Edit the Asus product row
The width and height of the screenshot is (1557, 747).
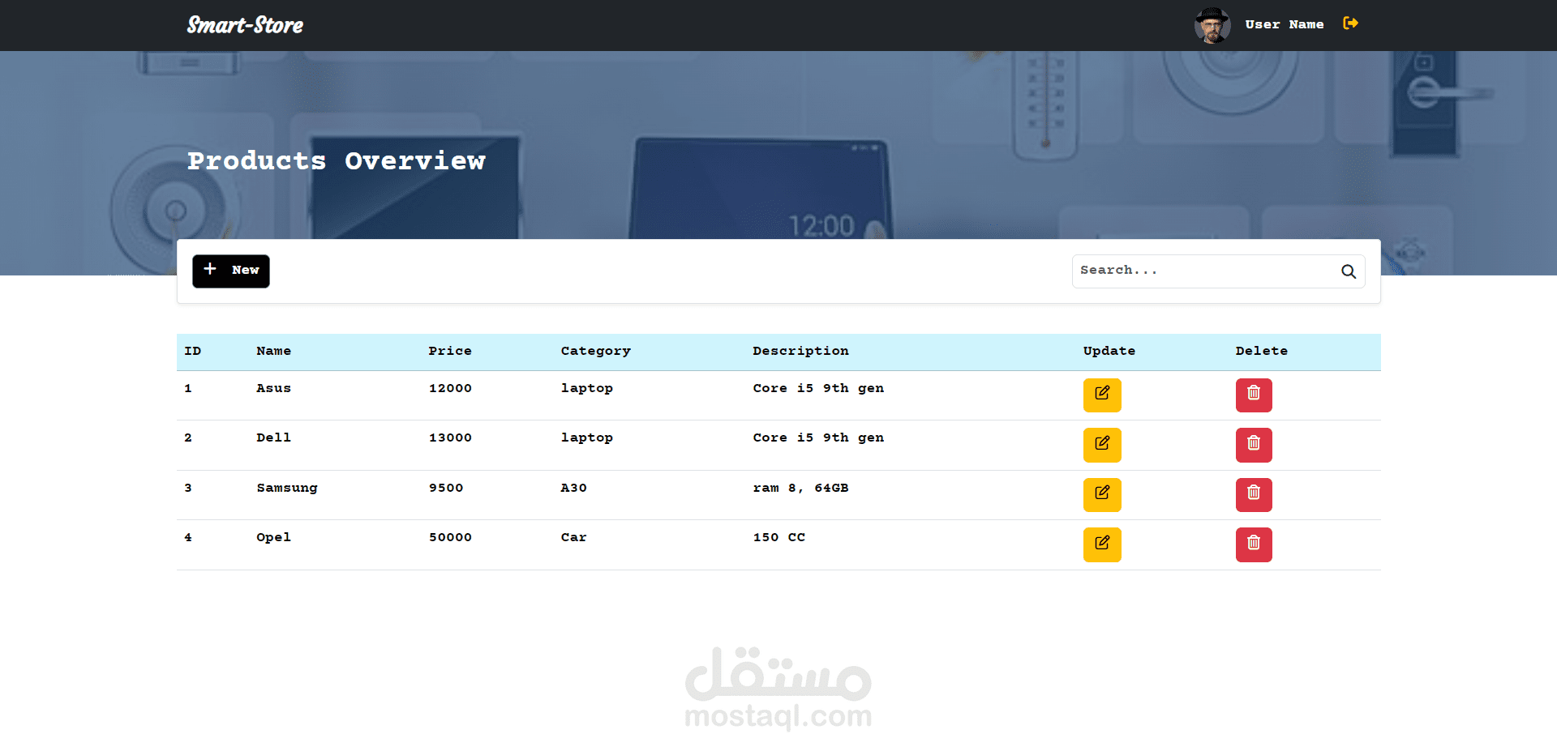pos(1102,395)
